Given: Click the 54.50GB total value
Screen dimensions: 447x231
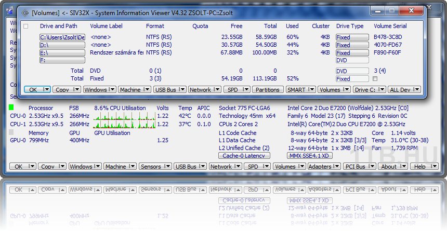Looking at the screenshot, I should [x=266, y=45].
